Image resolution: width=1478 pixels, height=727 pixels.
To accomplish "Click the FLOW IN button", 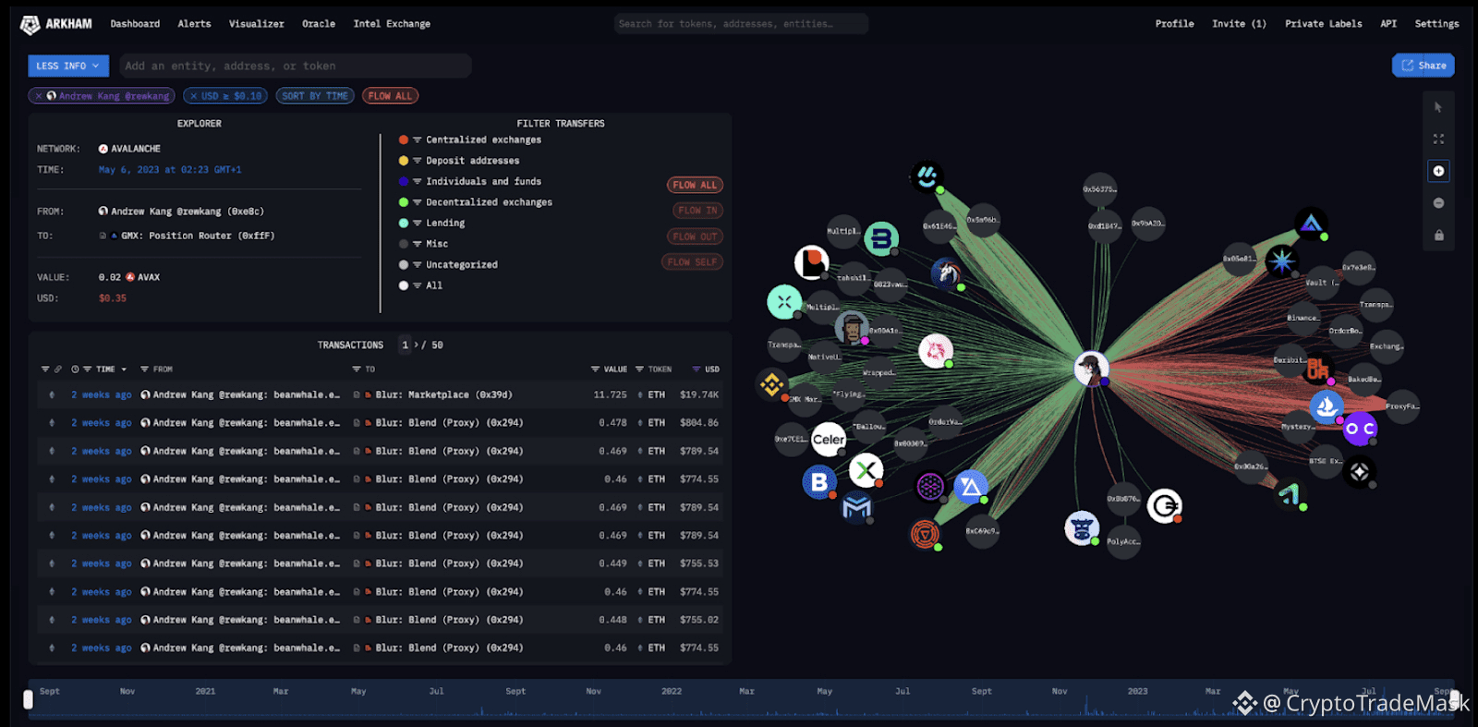I will [x=696, y=211].
